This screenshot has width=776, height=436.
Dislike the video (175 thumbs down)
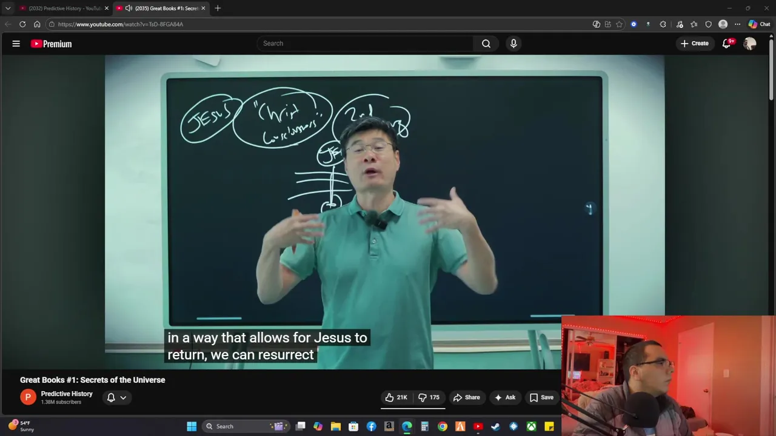pyautogui.click(x=429, y=397)
